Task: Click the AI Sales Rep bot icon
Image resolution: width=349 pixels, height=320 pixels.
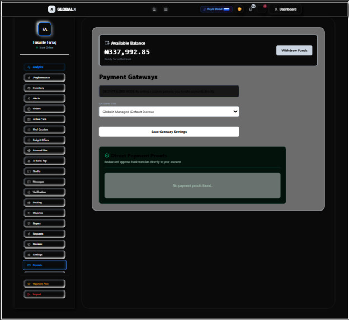Action: point(29,161)
